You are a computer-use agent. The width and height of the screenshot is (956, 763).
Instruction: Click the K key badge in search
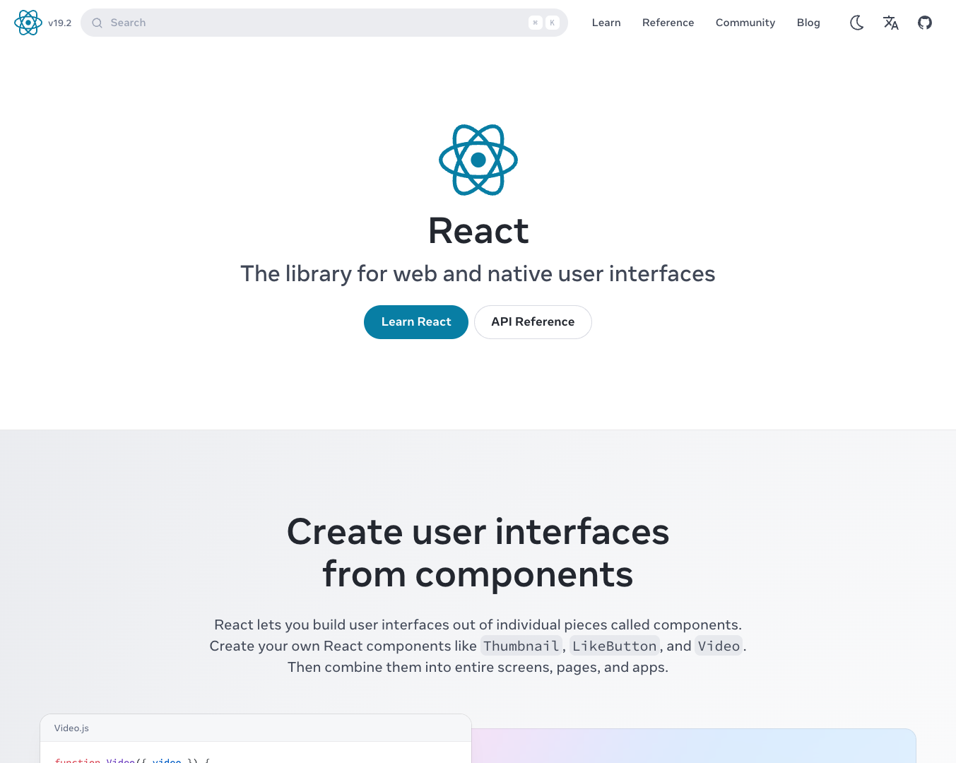(x=552, y=23)
